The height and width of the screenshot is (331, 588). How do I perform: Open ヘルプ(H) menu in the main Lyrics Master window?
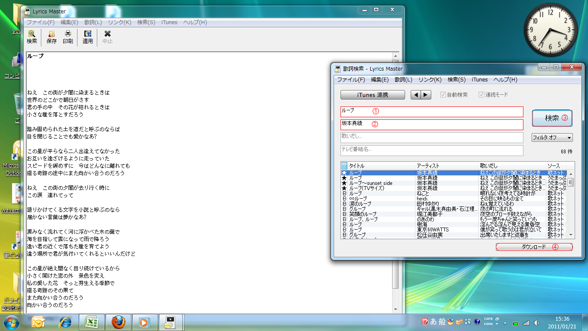(x=195, y=22)
